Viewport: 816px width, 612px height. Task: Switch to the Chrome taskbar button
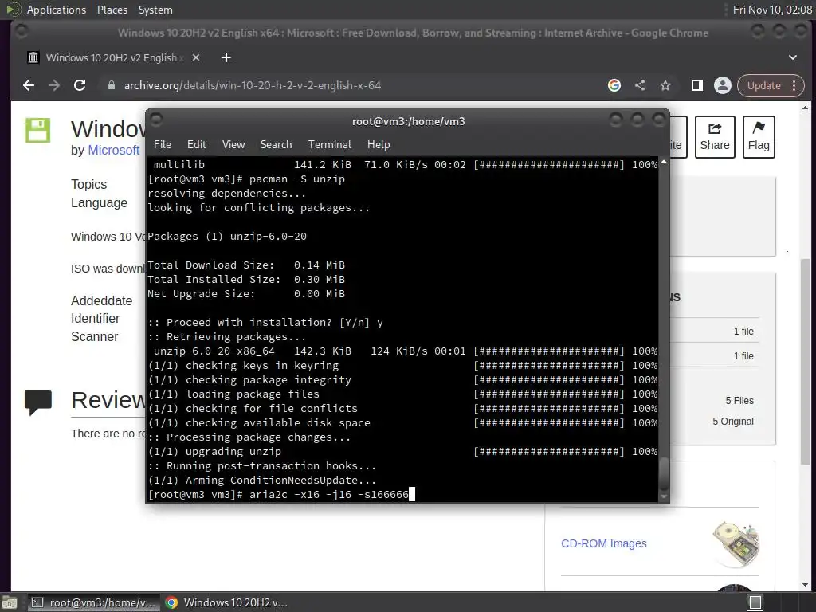(227, 602)
